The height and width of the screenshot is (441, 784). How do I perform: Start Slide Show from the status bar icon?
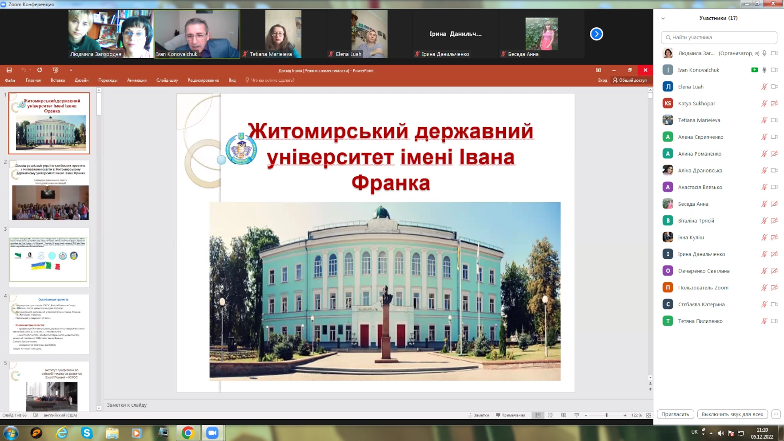click(x=576, y=415)
